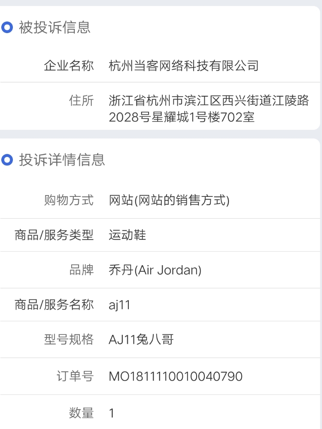Select the 投诉详情信息 section heading
Image resolution: width=322 pixels, height=429 pixels.
pyautogui.click(x=62, y=160)
